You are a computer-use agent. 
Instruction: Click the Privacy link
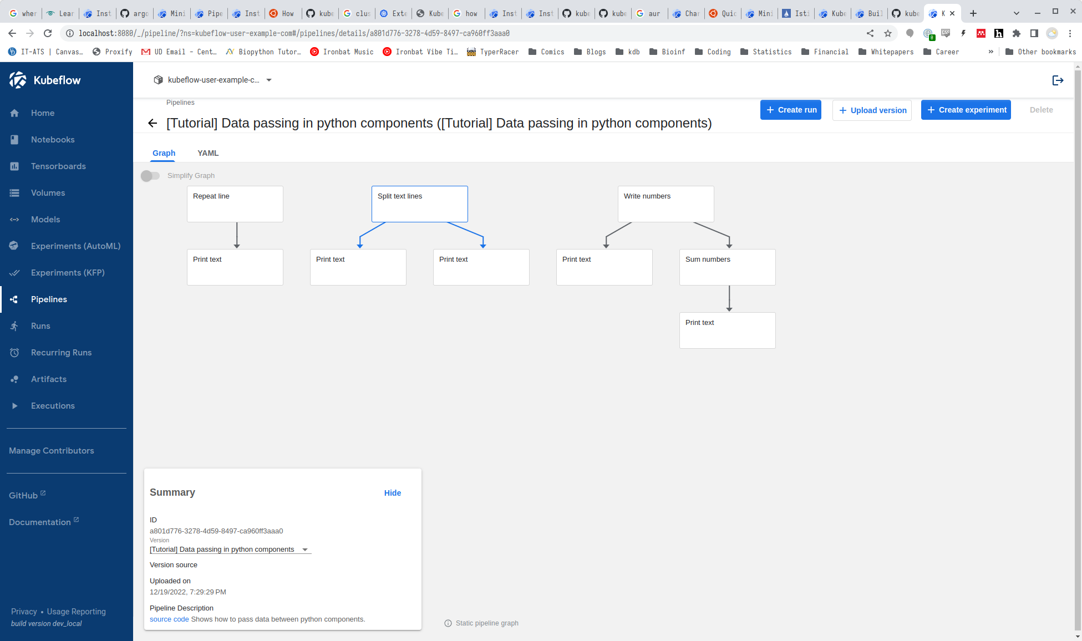coord(24,612)
